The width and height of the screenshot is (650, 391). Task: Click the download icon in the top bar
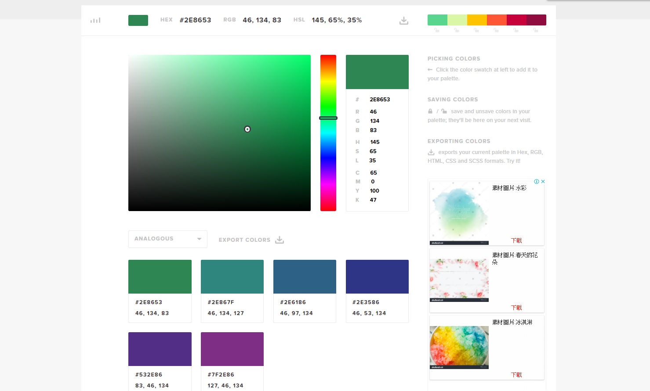pos(404,21)
